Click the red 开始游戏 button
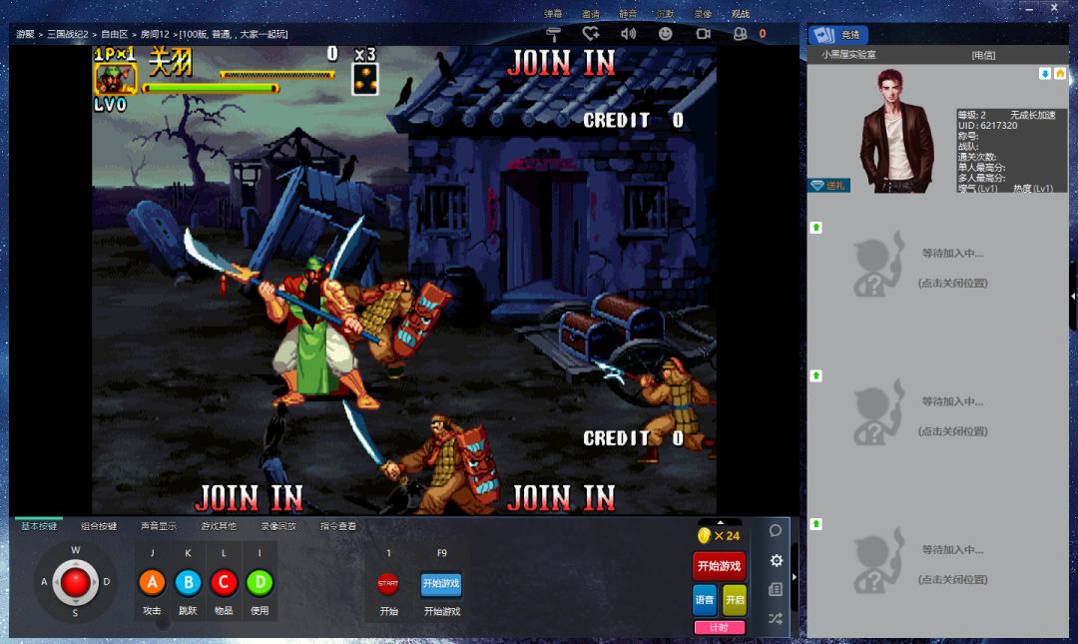This screenshot has width=1078, height=644. tap(719, 565)
